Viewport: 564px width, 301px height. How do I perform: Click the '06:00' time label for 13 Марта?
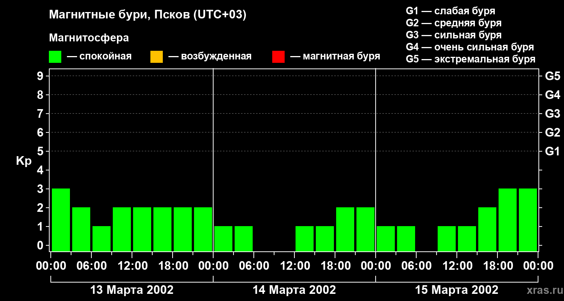[91, 266]
